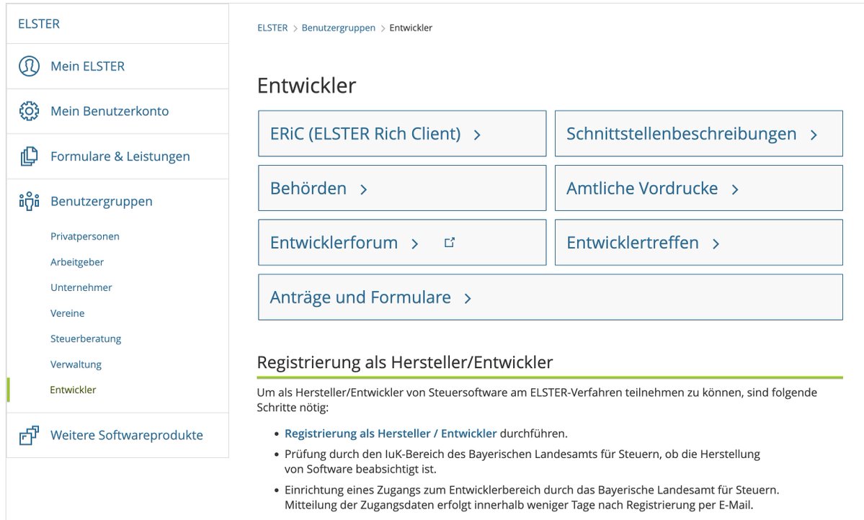Click the chevron after Entwicklerforum text
Image resolution: width=864 pixels, height=520 pixels.
[415, 243]
